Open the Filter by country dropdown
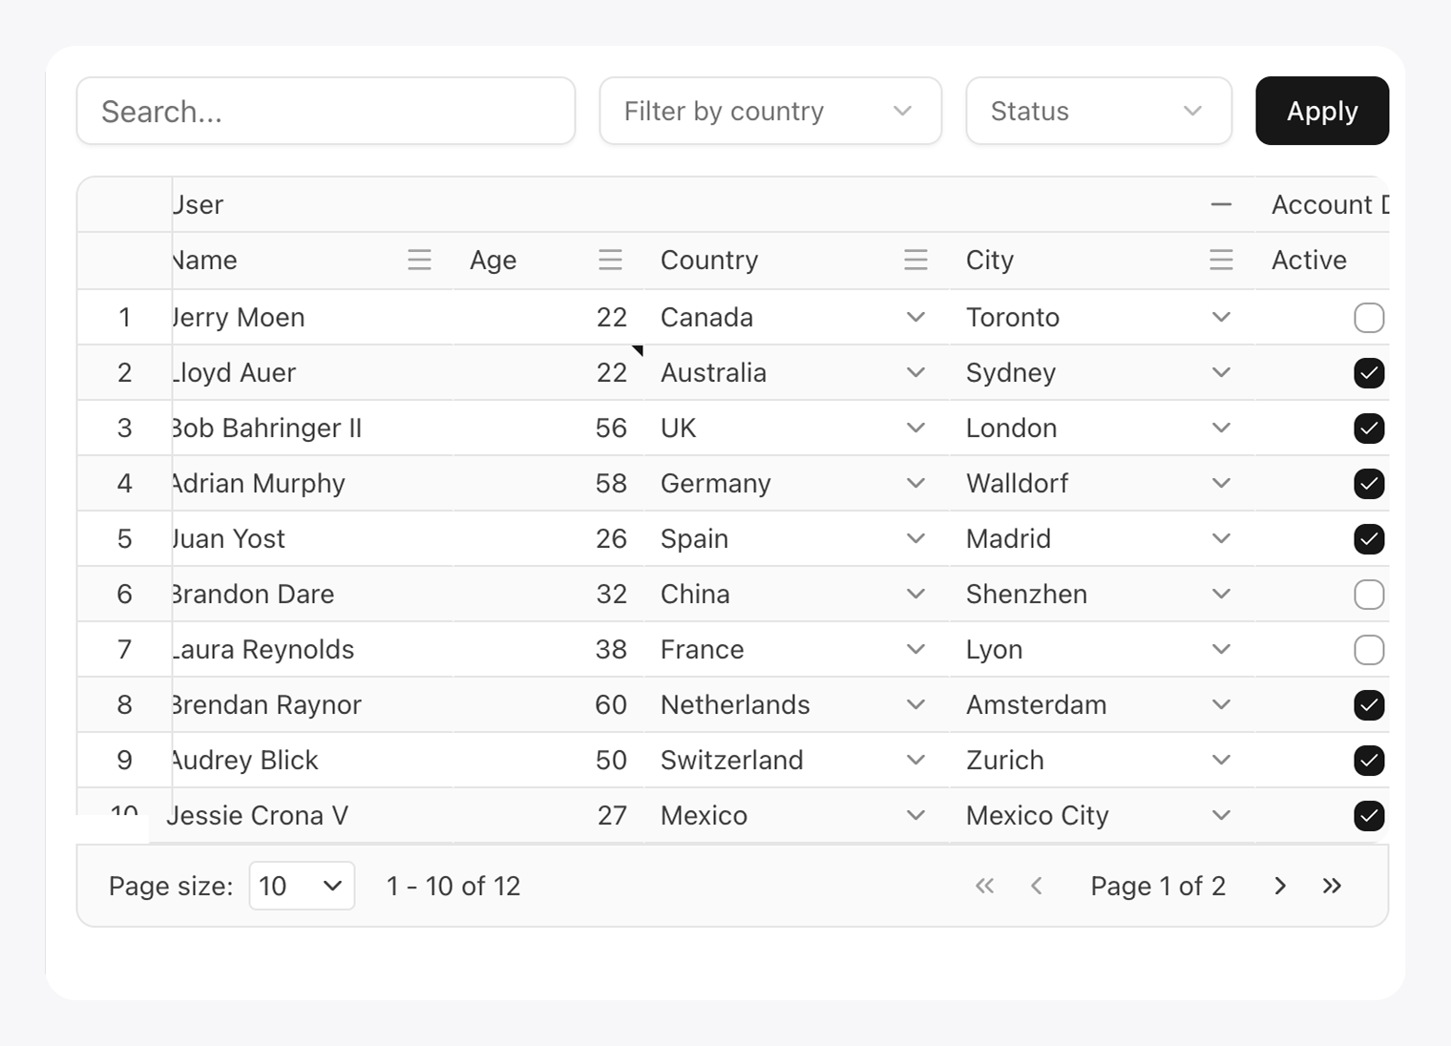This screenshot has height=1046, width=1451. 770,111
